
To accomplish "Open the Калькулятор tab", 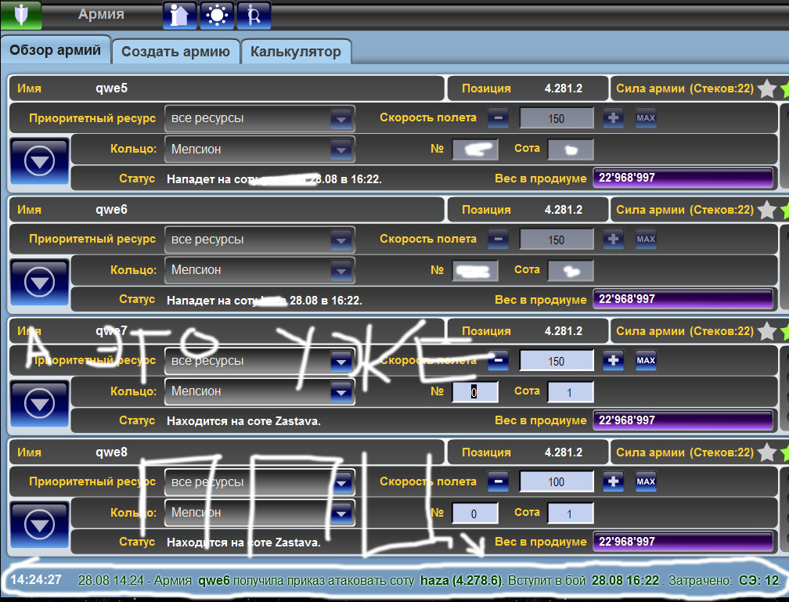I will [x=295, y=52].
